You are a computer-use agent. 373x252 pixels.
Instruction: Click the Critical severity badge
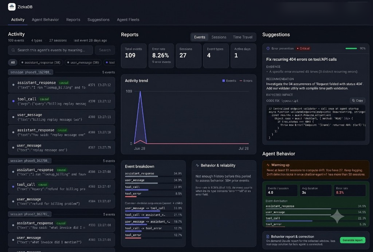[x=303, y=48]
